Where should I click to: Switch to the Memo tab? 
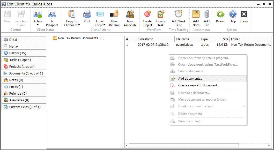[x=24, y=47]
